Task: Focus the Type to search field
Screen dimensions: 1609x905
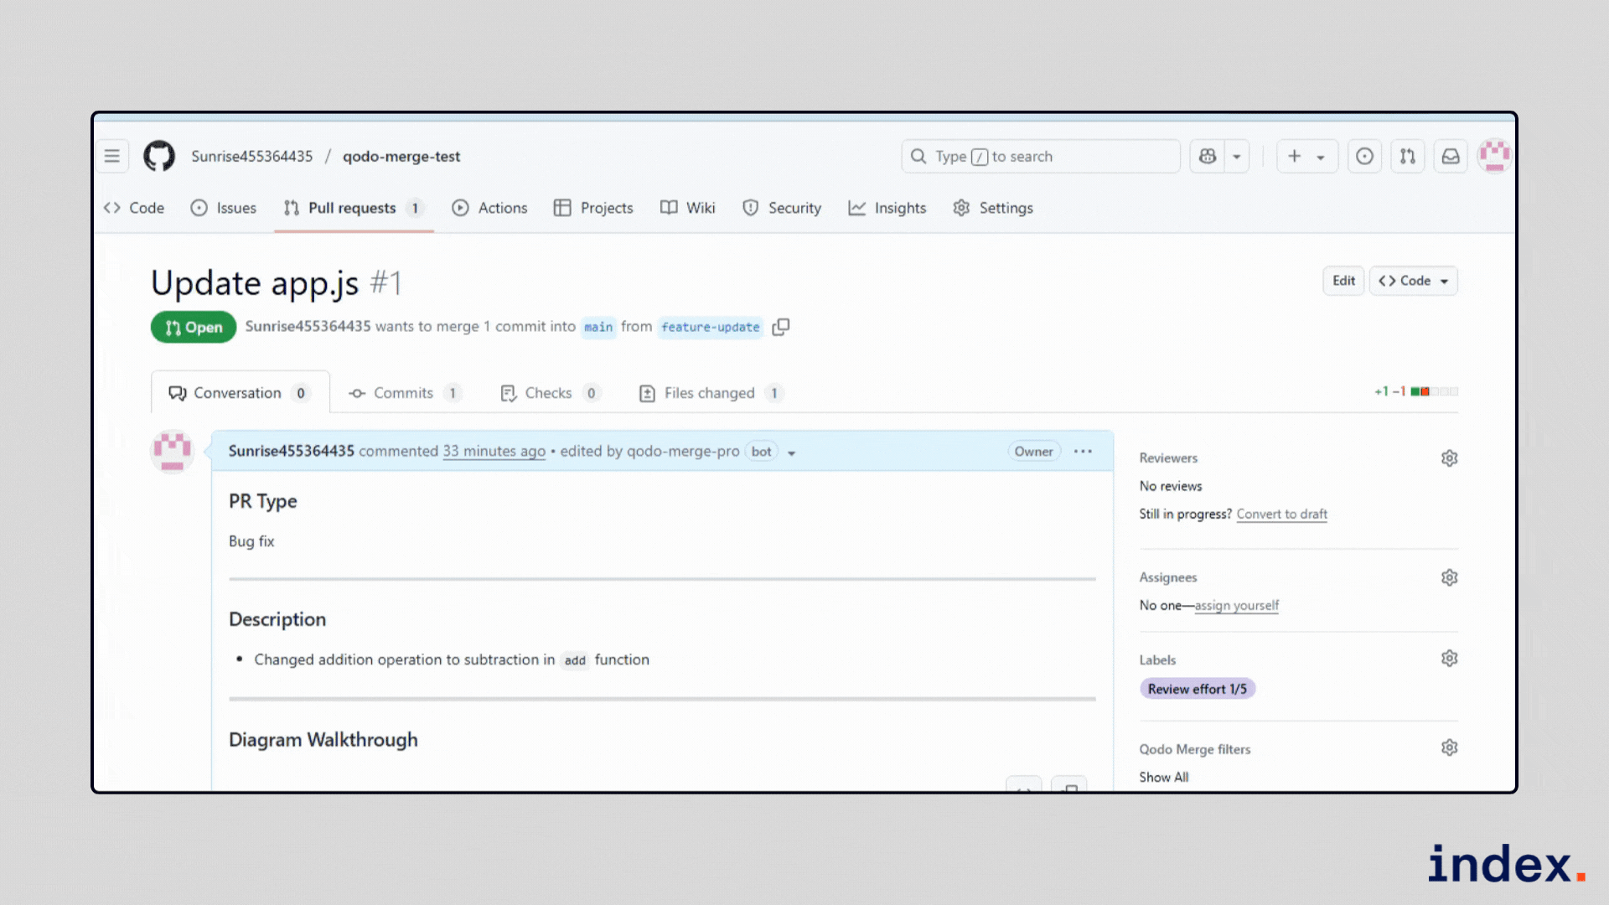Action: click(1040, 157)
